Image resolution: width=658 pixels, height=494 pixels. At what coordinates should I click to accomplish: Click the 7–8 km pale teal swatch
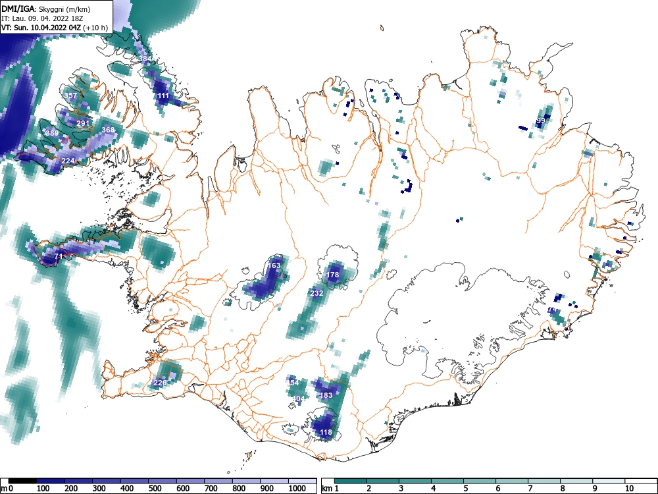544,481
